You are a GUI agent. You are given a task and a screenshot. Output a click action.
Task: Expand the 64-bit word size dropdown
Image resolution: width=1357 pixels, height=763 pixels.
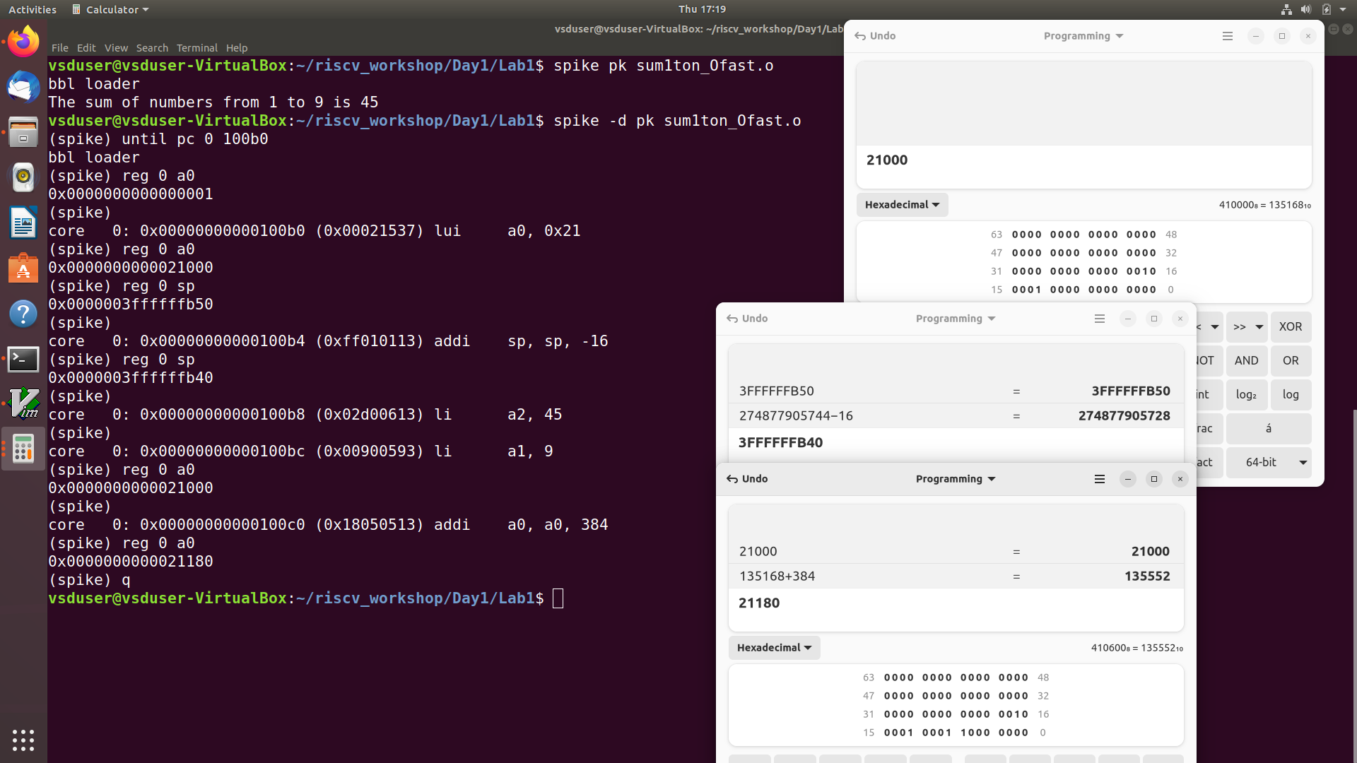click(1269, 462)
